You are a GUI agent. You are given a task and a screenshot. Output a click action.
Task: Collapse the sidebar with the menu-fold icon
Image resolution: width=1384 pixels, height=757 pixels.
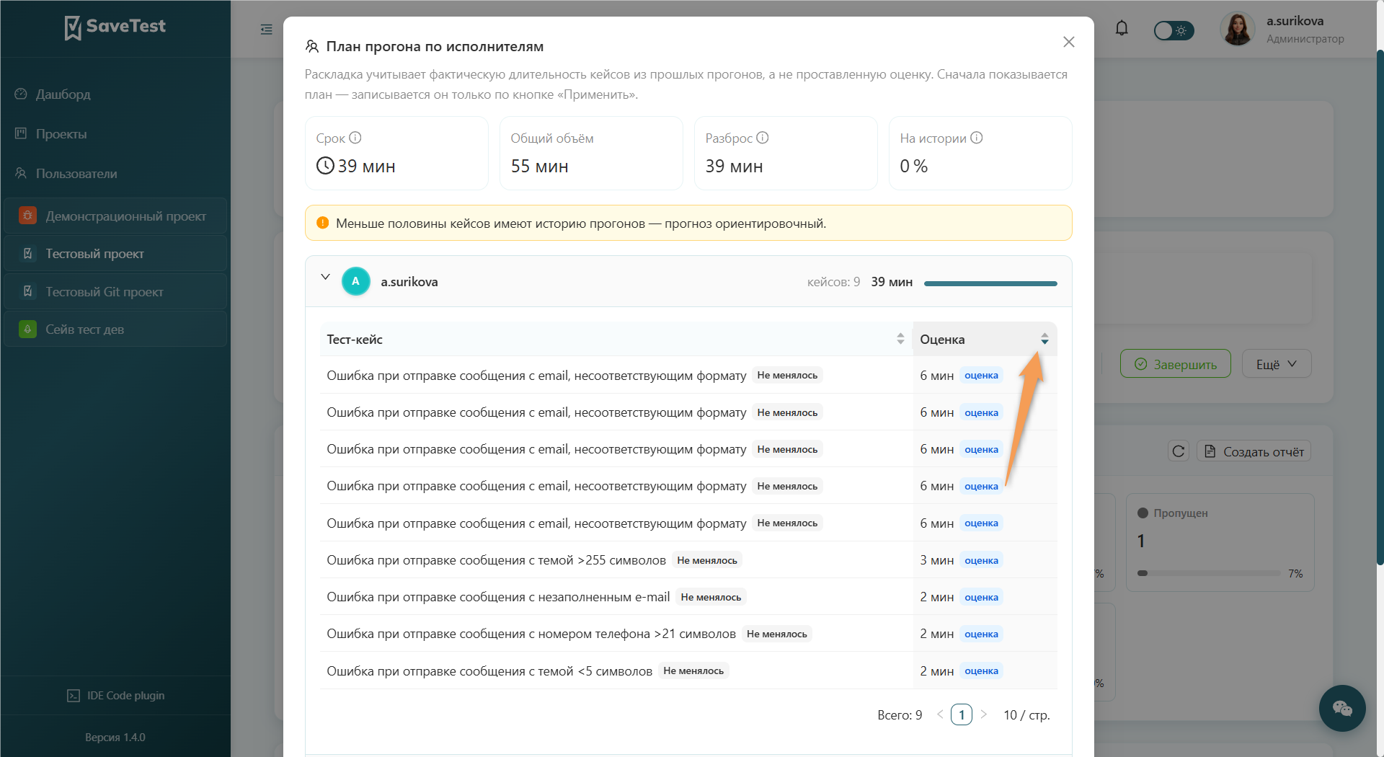[267, 30]
